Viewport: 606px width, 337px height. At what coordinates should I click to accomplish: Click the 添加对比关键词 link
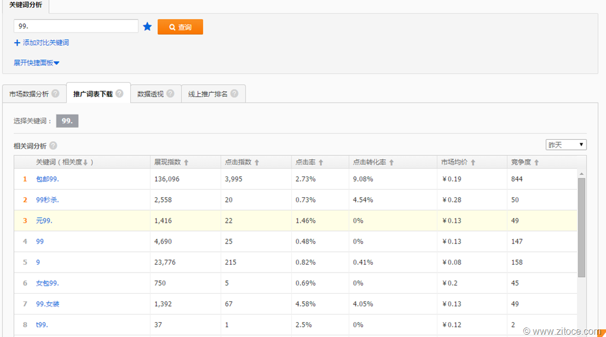[41, 43]
